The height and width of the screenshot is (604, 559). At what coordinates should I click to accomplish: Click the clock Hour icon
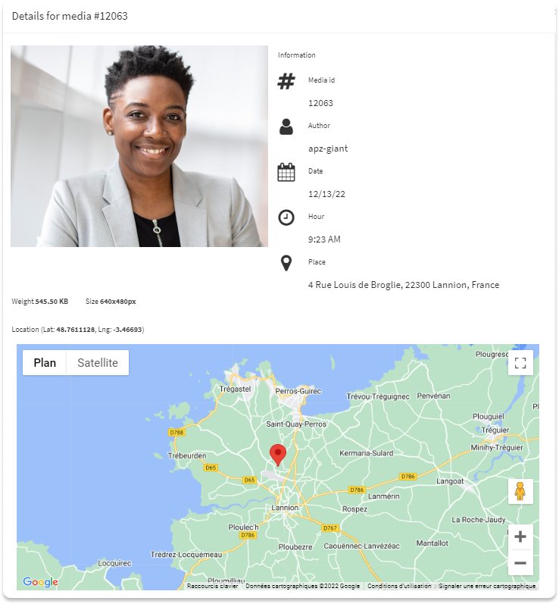[x=286, y=218]
